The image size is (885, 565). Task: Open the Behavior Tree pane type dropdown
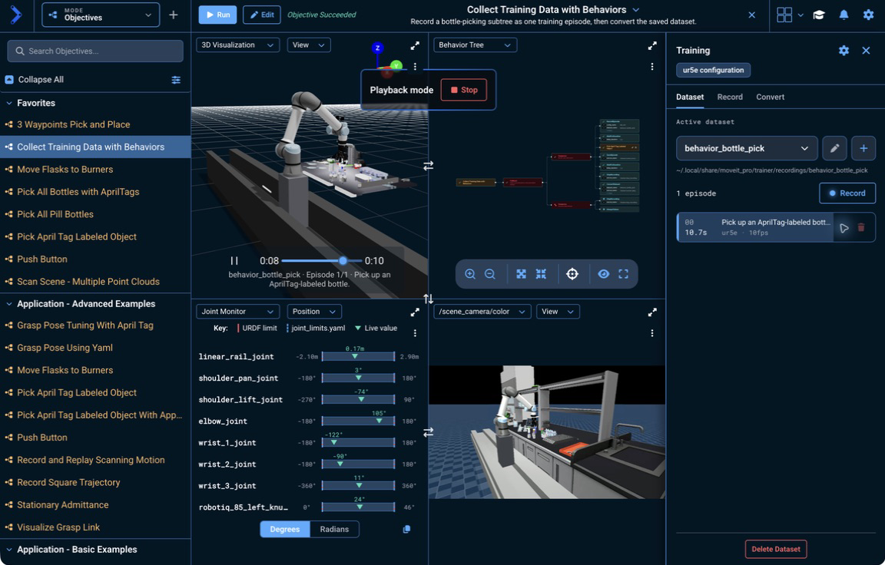pos(475,45)
